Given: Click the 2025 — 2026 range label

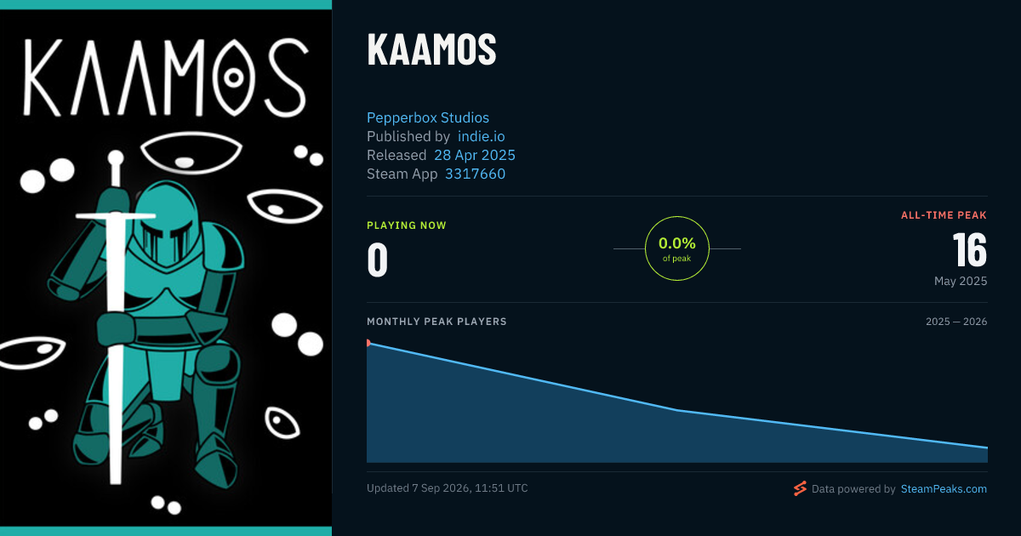Looking at the screenshot, I should pos(956,322).
